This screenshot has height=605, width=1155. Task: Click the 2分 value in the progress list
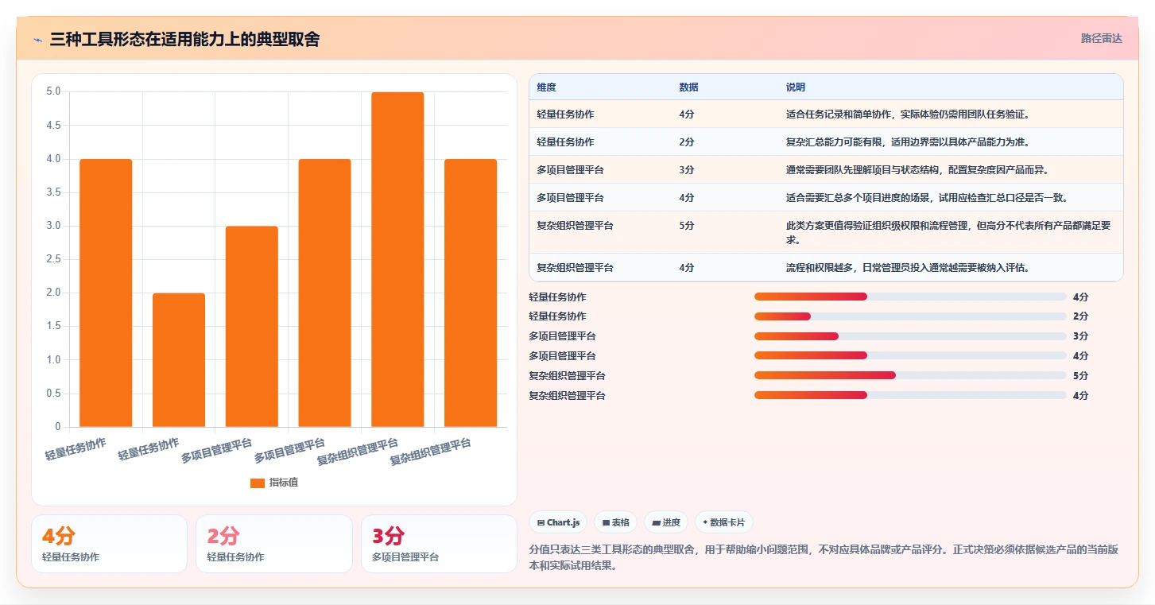point(1080,316)
